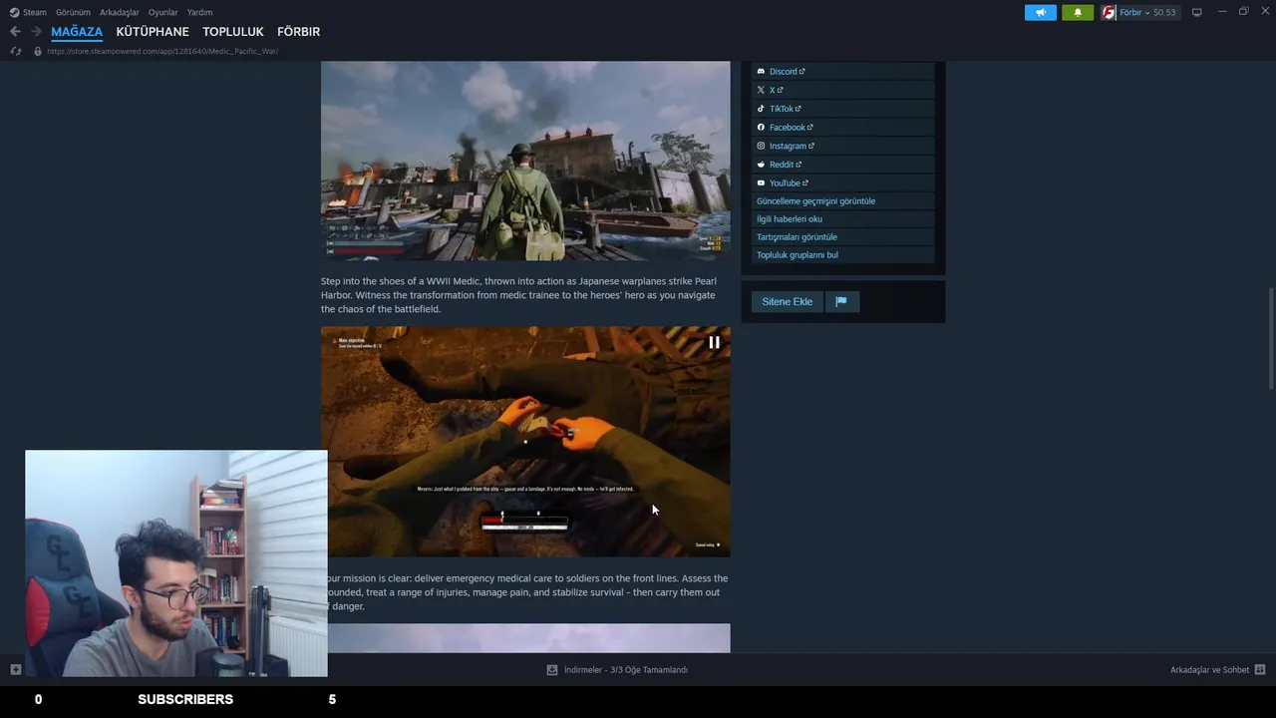The width and height of the screenshot is (1276, 718).
Task: Click the medic bandaging gameplay video
Action: click(525, 442)
